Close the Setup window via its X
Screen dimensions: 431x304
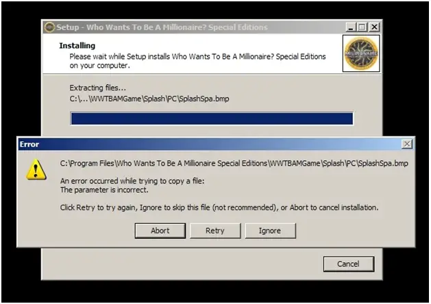(374, 27)
